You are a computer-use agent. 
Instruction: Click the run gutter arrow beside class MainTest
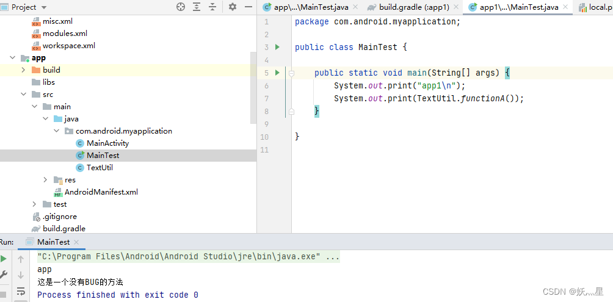(278, 47)
